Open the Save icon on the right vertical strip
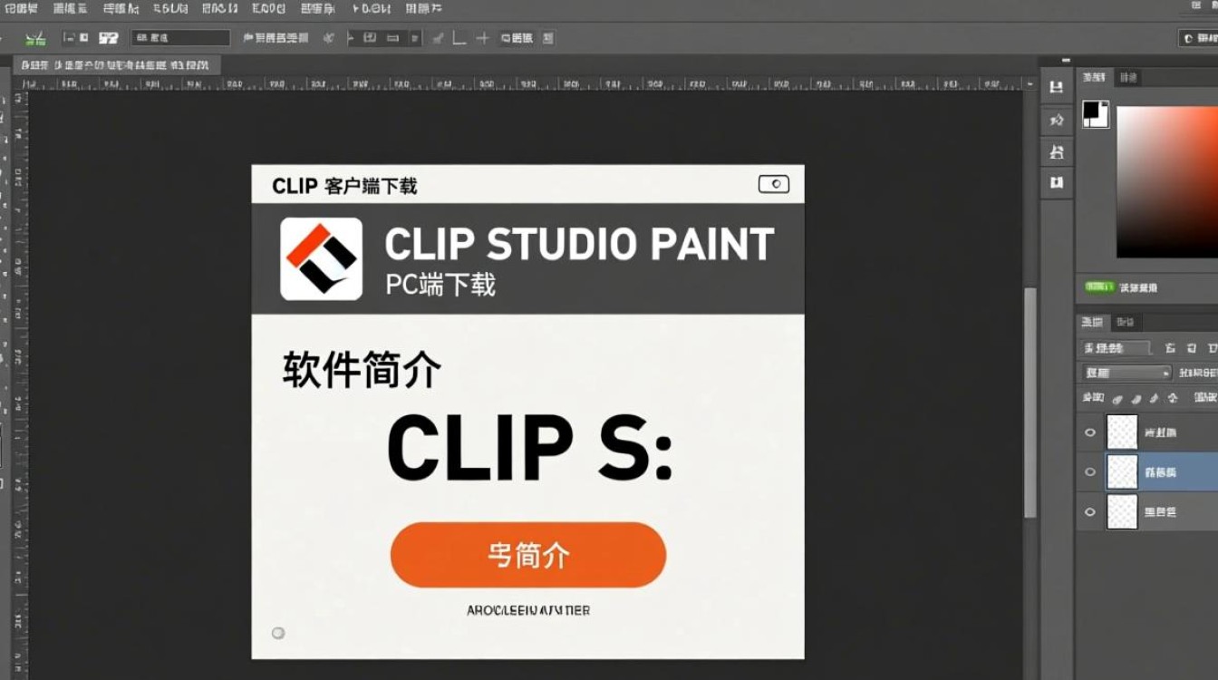The image size is (1218, 680). pos(1056,87)
